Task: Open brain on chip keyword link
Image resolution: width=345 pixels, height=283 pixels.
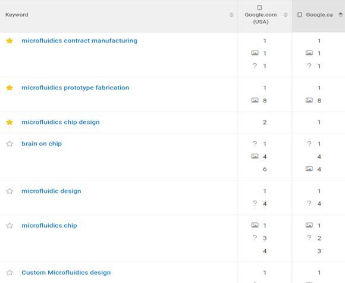Action: [42, 144]
